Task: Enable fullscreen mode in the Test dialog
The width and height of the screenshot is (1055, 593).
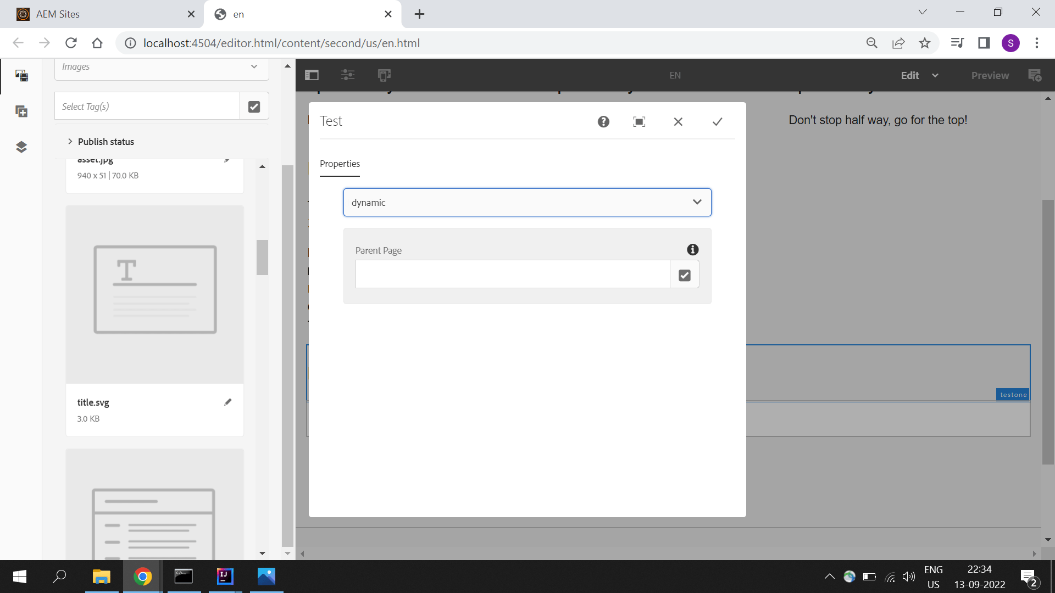Action: click(639, 122)
